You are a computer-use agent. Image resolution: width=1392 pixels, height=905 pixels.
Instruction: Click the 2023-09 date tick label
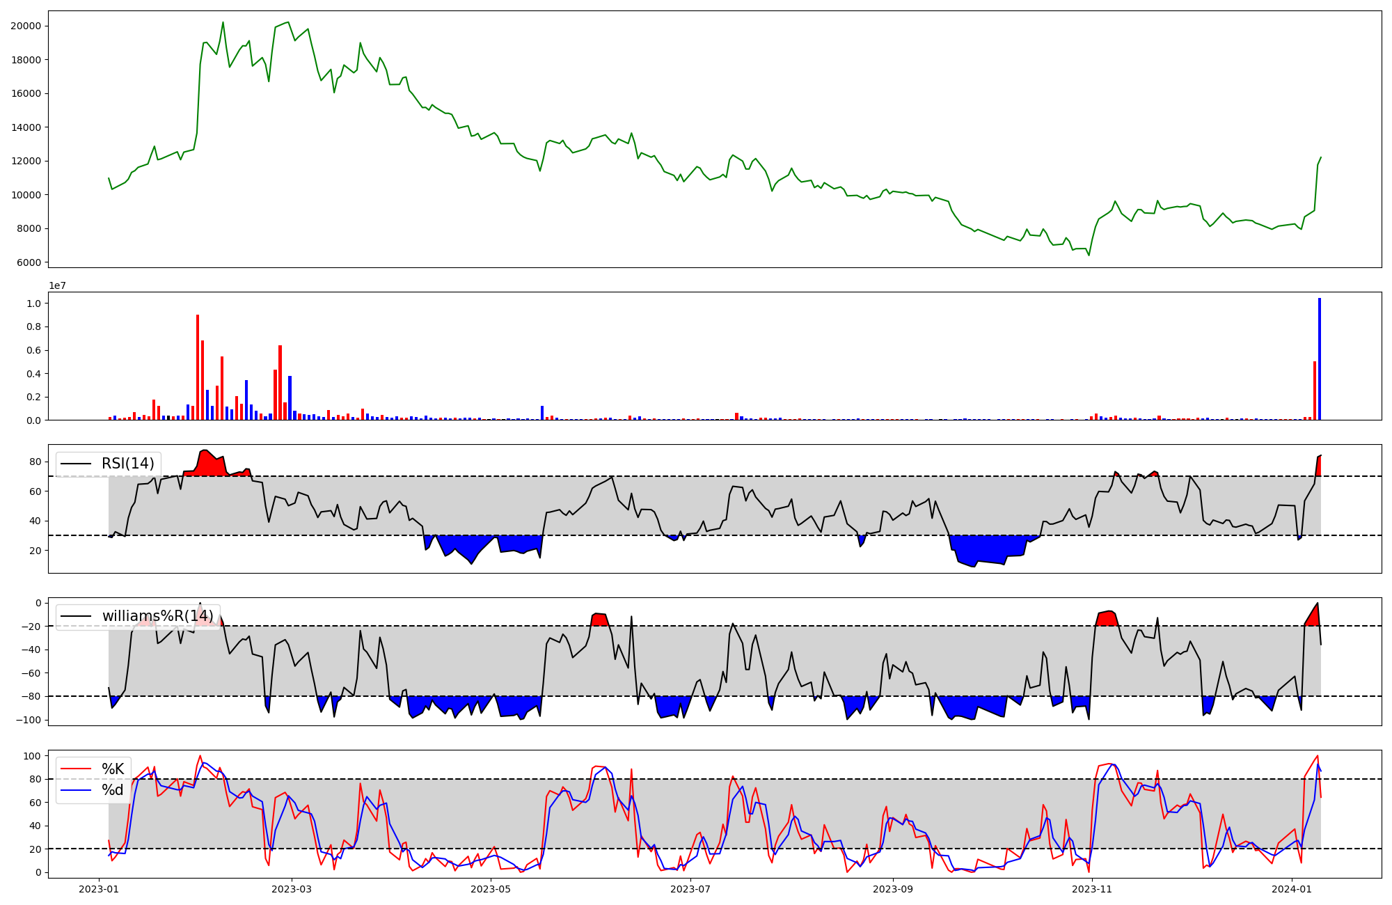(x=893, y=889)
